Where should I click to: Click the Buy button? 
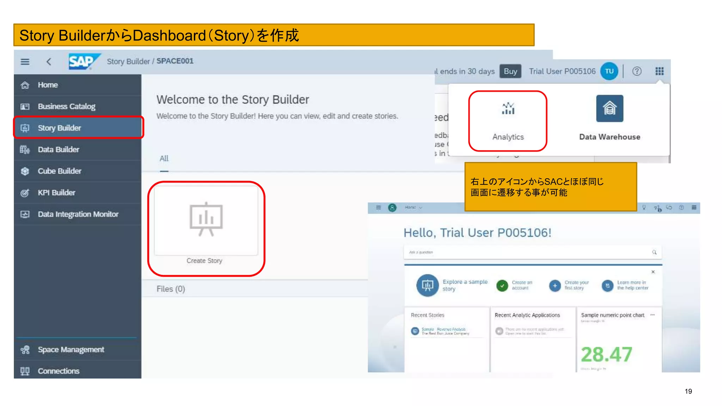[x=510, y=71]
